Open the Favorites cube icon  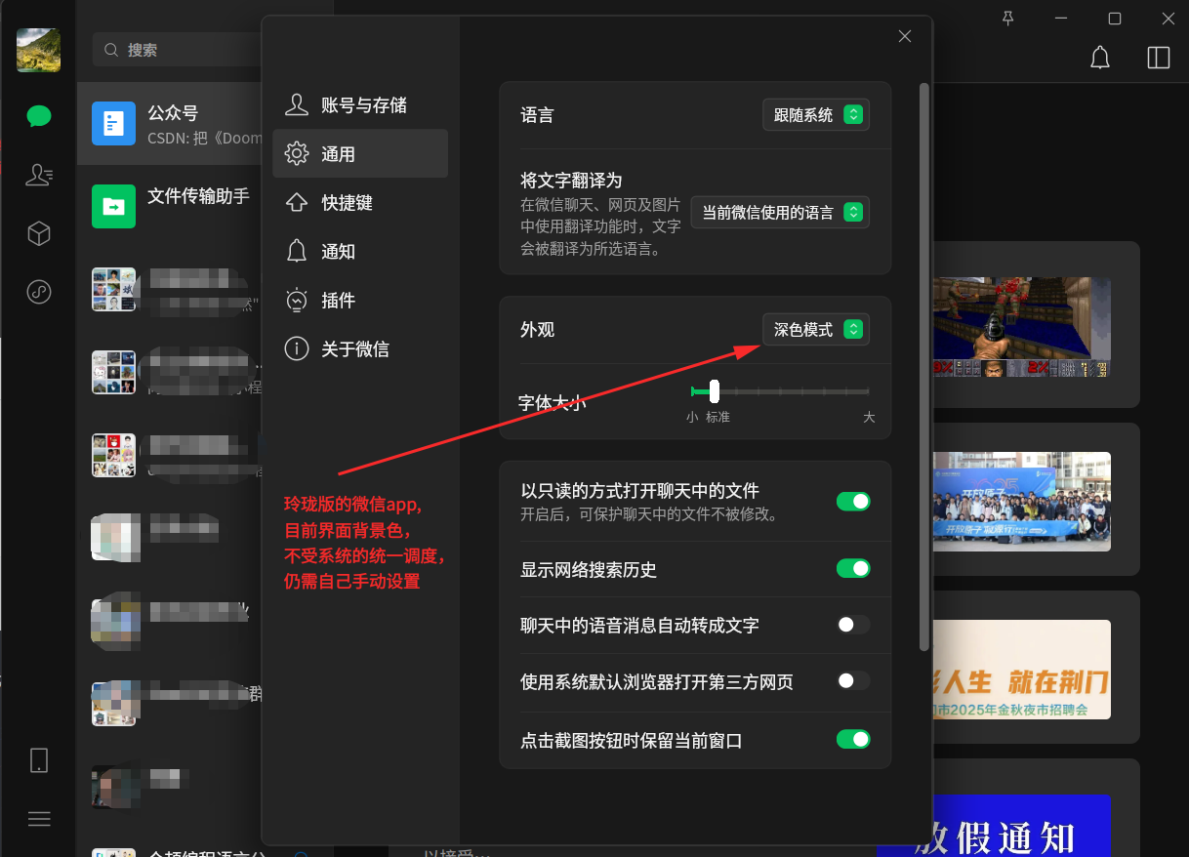tap(39, 233)
